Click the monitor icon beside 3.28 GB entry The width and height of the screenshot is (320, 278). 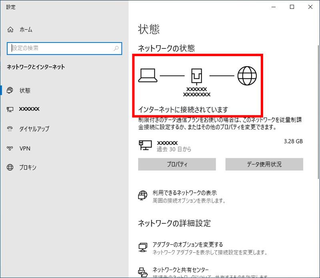(x=145, y=145)
